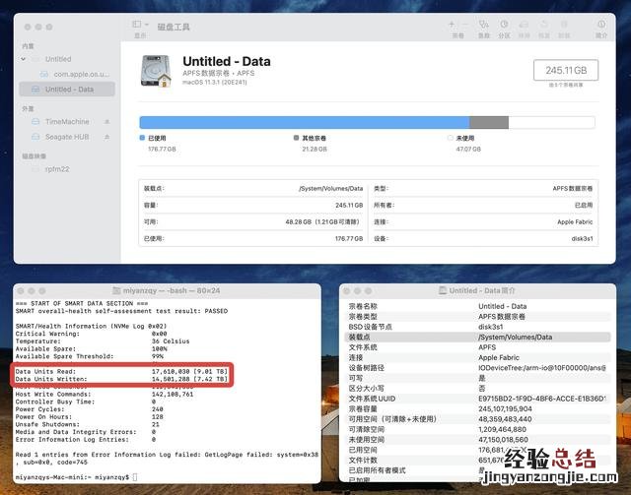
Task: Select TimeMachine in the external list
Action: click(65, 122)
